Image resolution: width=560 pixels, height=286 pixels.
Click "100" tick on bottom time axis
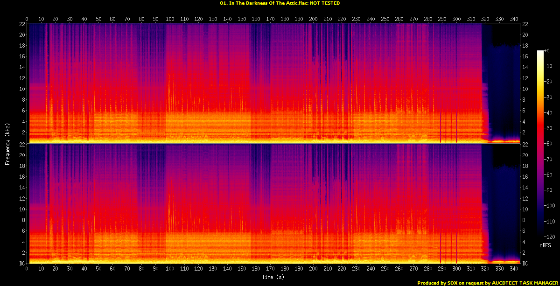pos(170,269)
